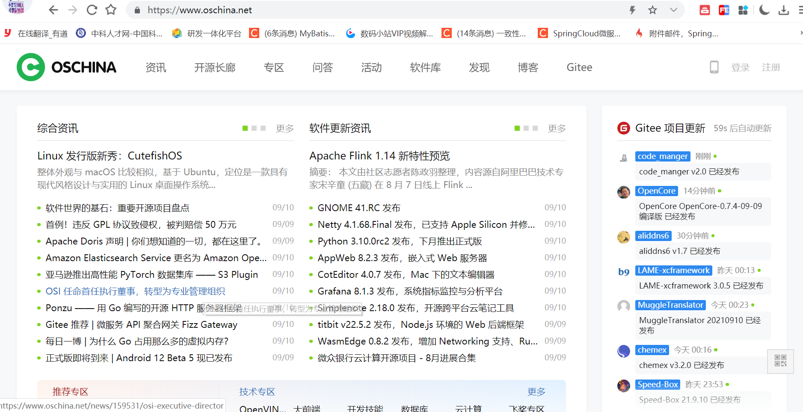The width and height of the screenshot is (803, 412).
Task: Open browser hamburger menu icon
Action: 800,10
